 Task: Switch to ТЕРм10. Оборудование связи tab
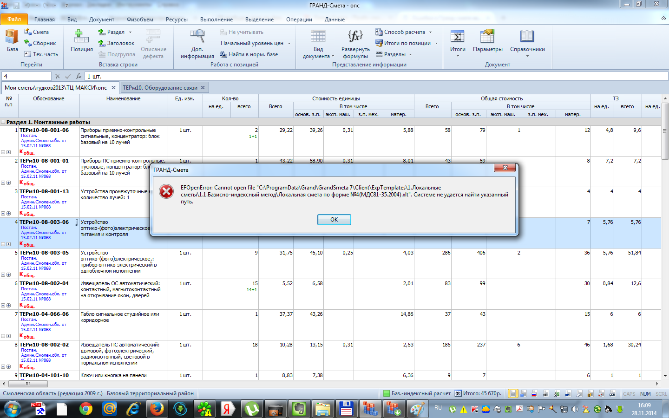point(160,87)
